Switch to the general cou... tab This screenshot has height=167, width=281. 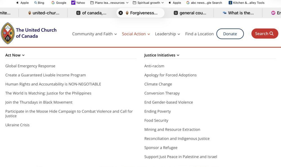coord(190,13)
